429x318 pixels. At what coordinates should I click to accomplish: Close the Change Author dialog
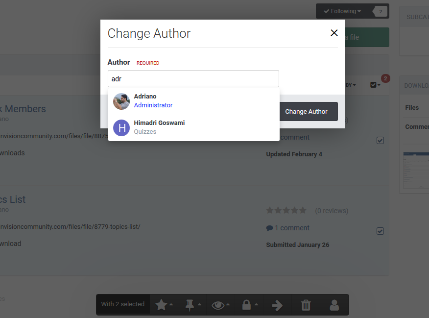point(334,33)
